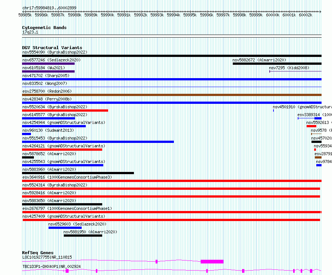This screenshot has height=275, width=332.
Task: Select the esv3389314 variant label
Action: pyautogui.click(x=314, y=115)
